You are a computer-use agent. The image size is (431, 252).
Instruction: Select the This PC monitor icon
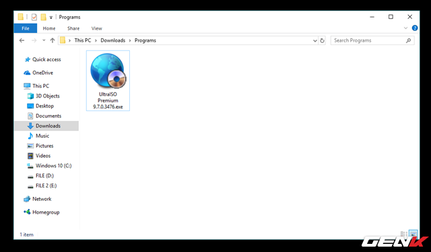pyautogui.click(x=27, y=86)
